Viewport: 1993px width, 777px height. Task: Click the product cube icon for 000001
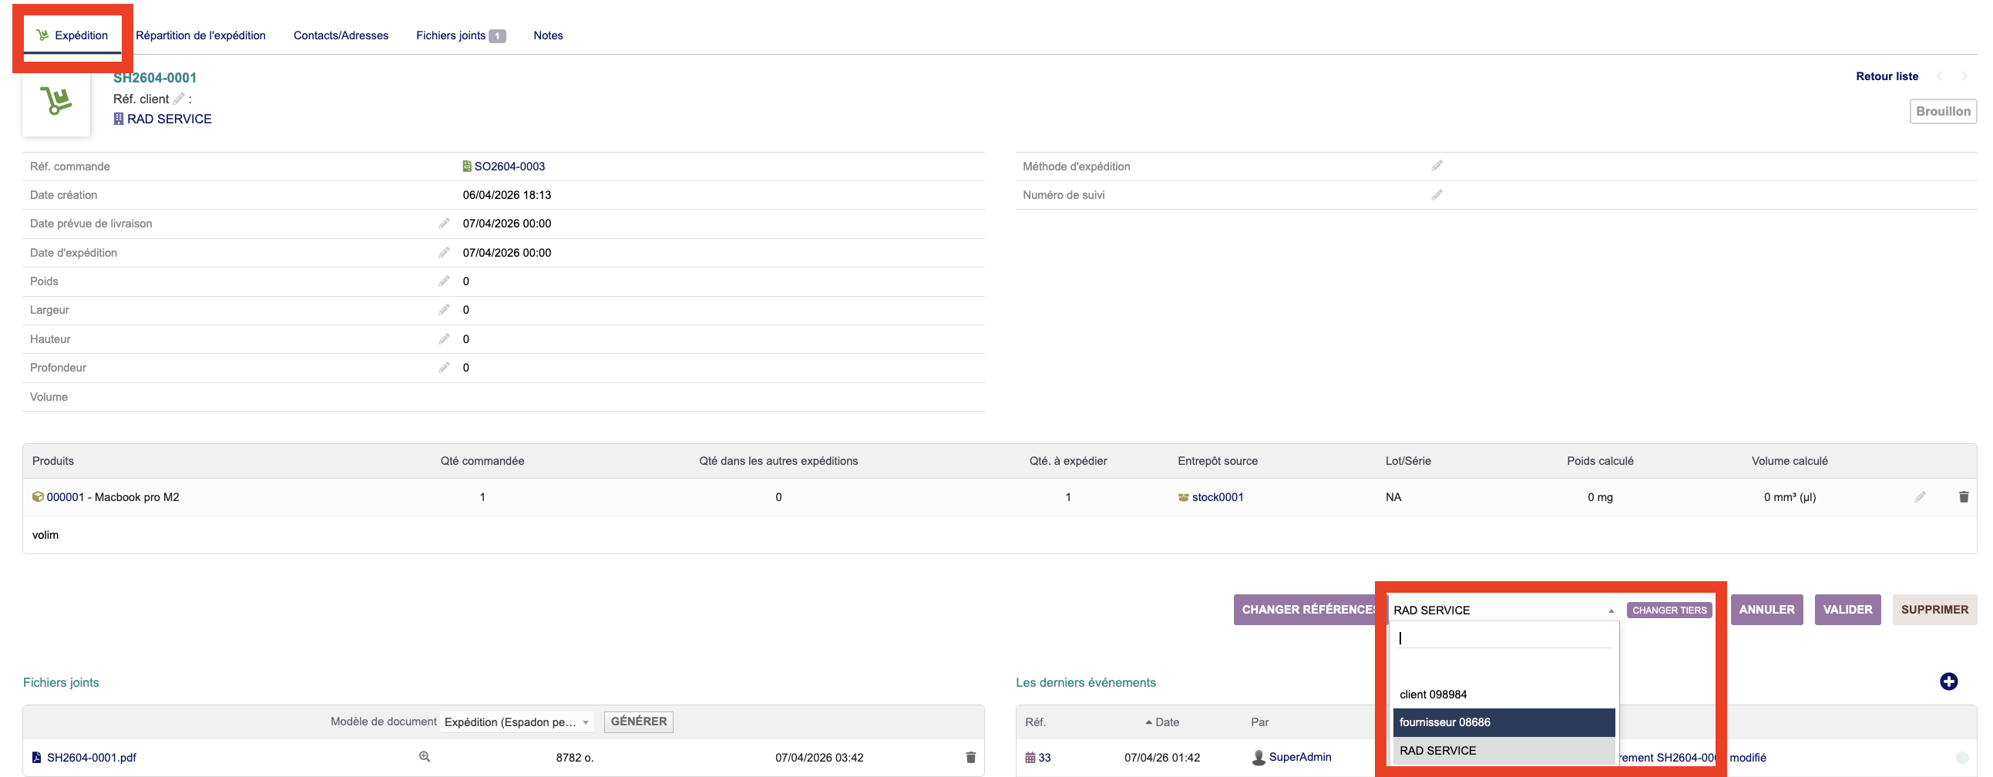38,497
